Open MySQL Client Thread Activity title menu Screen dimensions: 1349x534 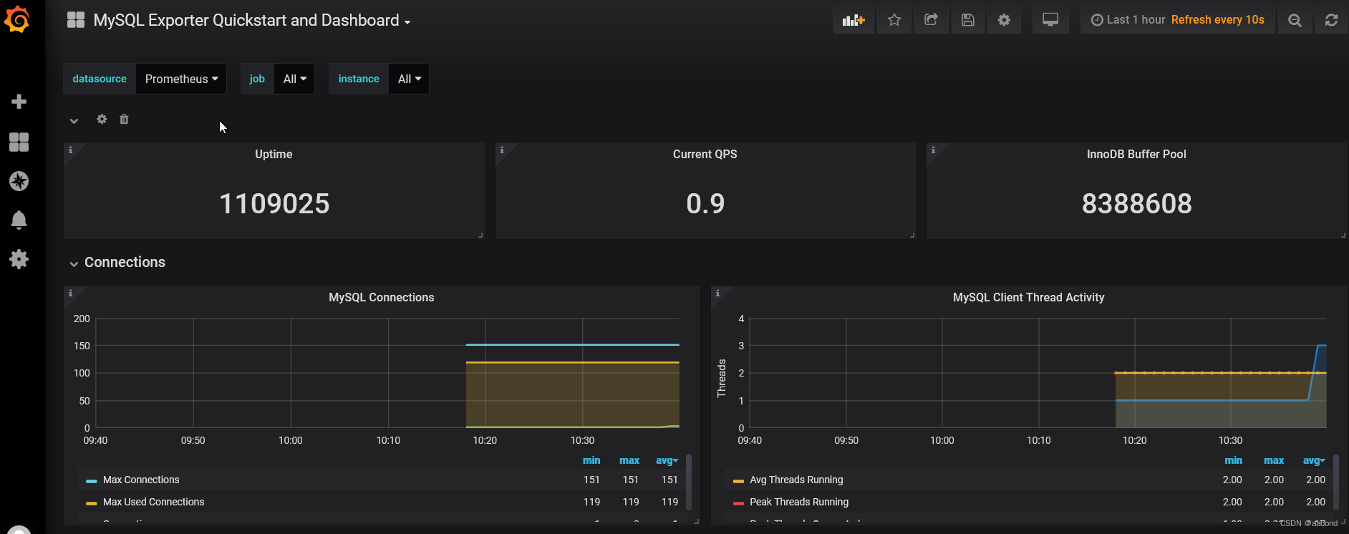pyautogui.click(x=1028, y=297)
